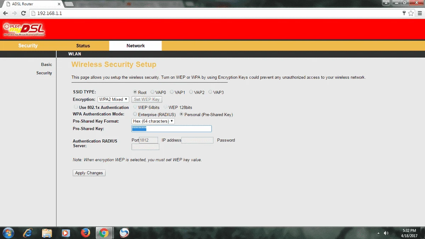Open the Windows Start menu

8,233
